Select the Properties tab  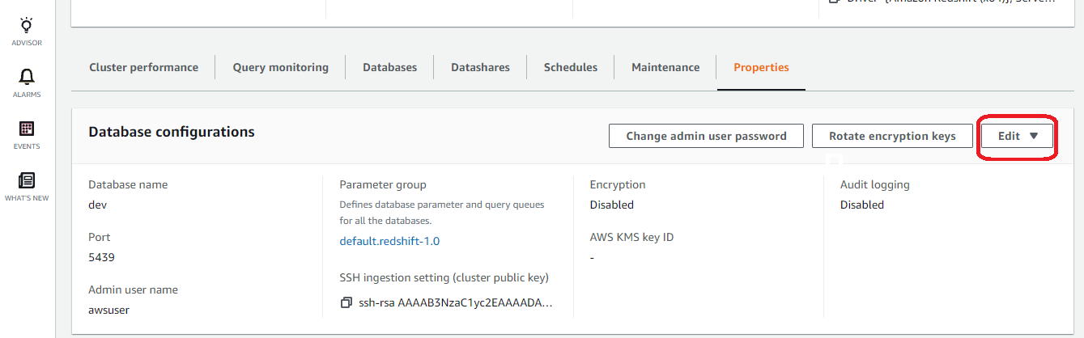click(x=761, y=67)
